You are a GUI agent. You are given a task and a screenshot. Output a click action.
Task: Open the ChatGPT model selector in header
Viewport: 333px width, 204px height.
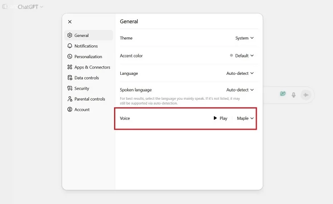30,7
